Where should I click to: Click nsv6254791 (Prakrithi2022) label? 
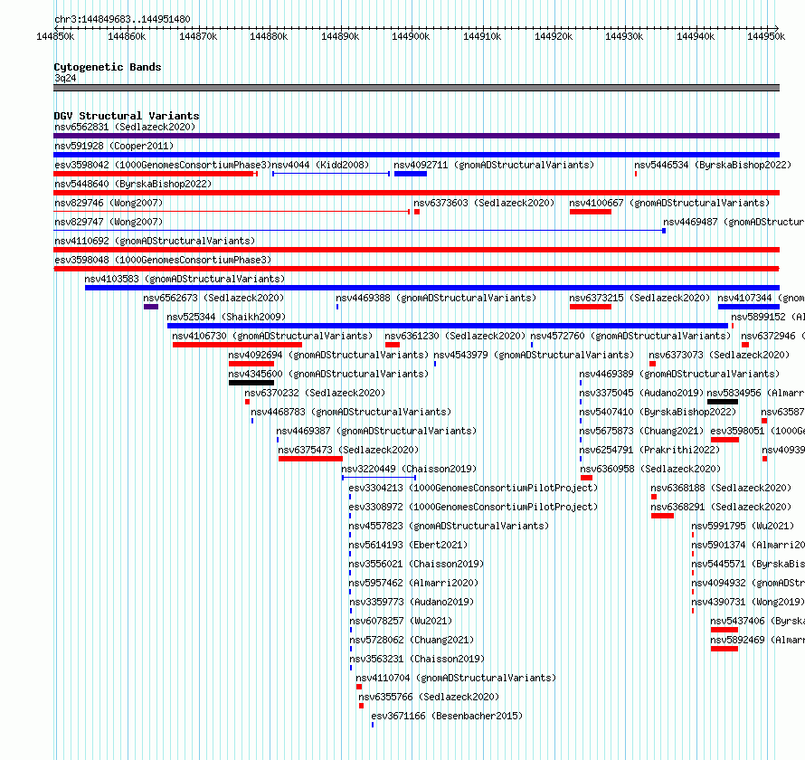click(649, 450)
